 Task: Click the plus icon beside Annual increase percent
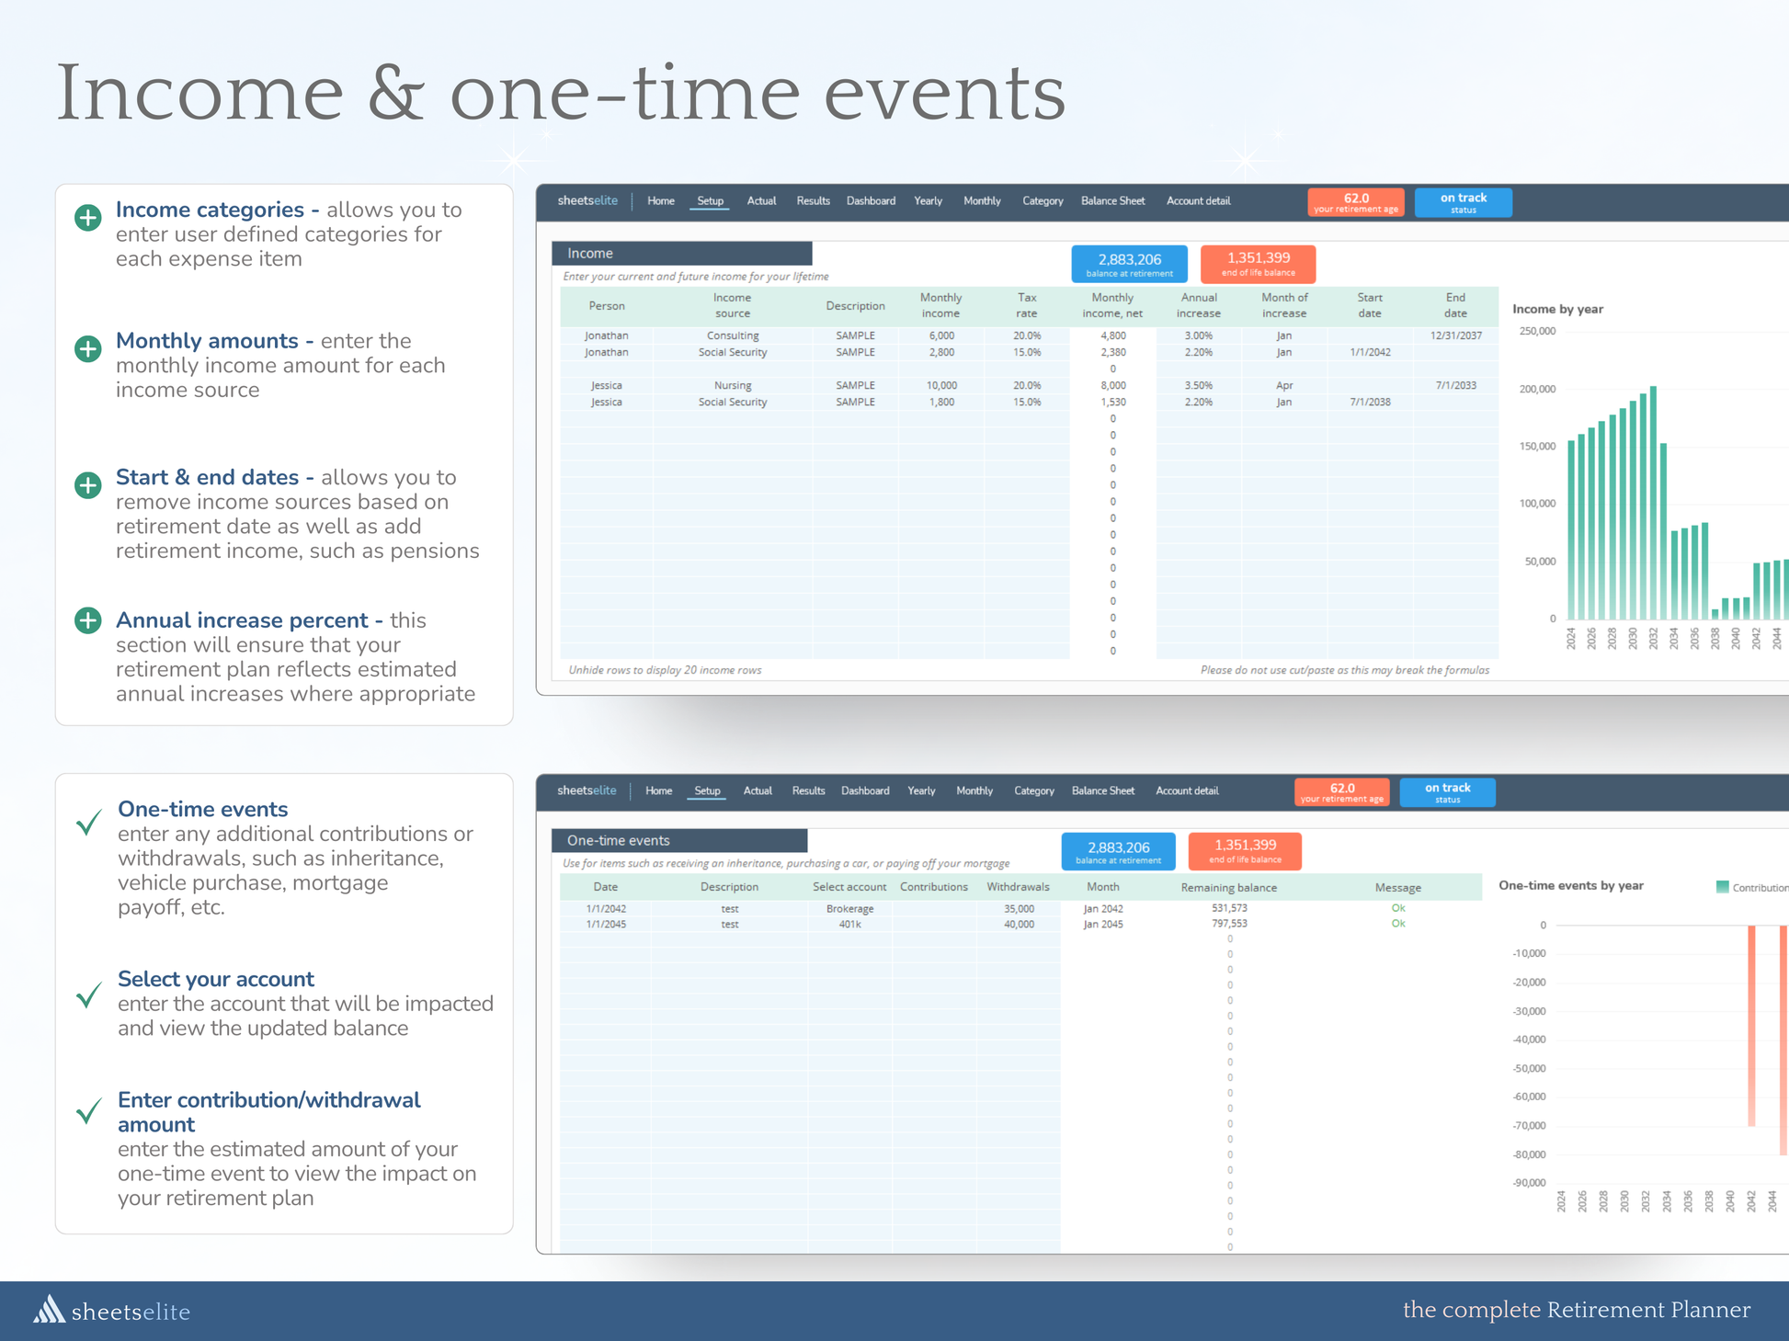tap(88, 620)
